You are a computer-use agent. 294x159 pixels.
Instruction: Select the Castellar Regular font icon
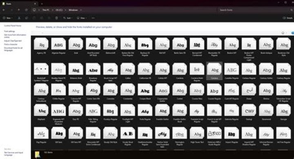(x=232, y=69)
